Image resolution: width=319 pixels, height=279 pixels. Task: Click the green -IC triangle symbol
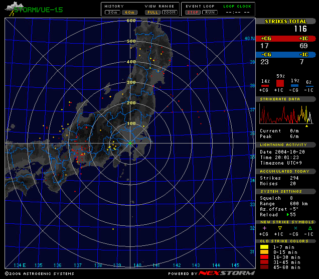coord(310,228)
